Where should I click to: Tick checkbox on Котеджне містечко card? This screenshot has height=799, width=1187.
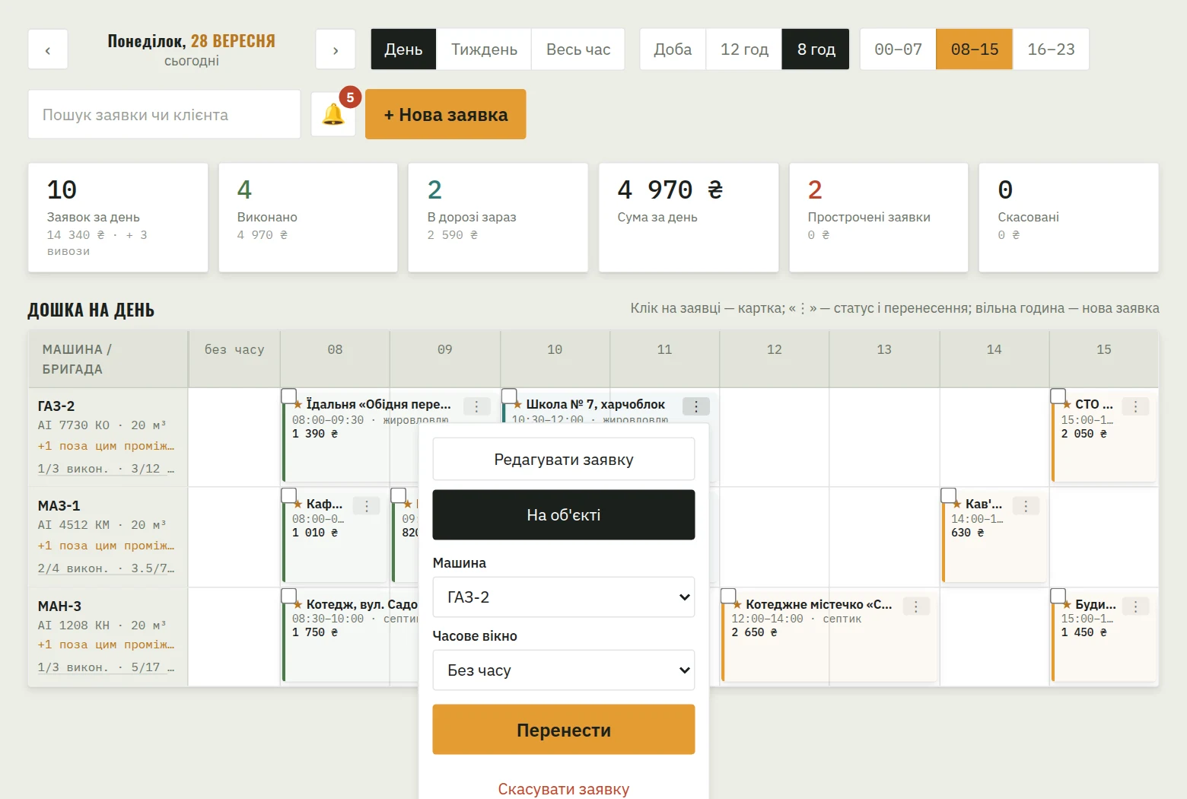pos(728,596)
